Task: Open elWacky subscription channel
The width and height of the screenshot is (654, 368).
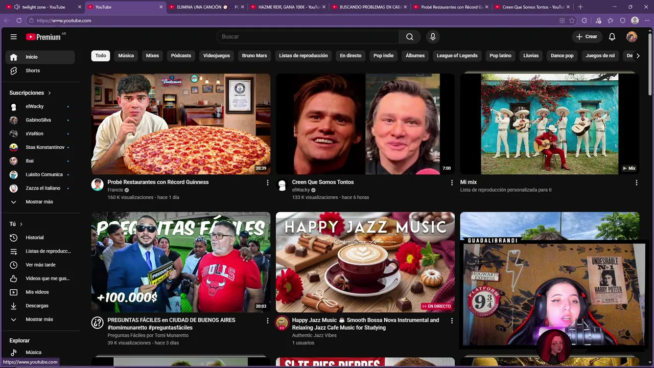Action: pyautogui.click(x=40, y=106)
